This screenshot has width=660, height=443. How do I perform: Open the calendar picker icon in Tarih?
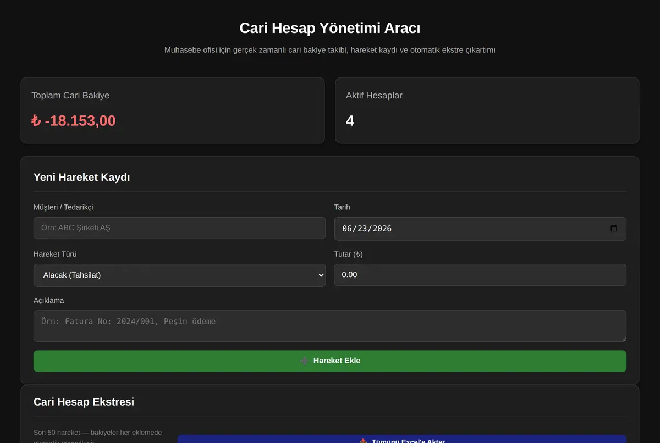[x=614, y=229]
